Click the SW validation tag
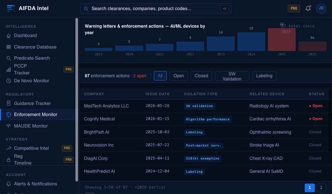This screenshot has width=332, height=194. point(199,106)
